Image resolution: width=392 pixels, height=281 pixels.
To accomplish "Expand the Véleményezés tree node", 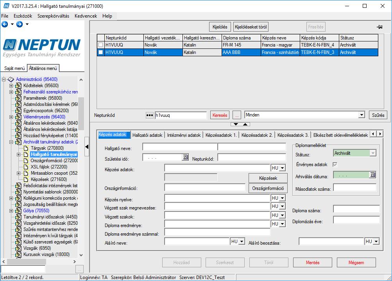I will pos(11,117).
